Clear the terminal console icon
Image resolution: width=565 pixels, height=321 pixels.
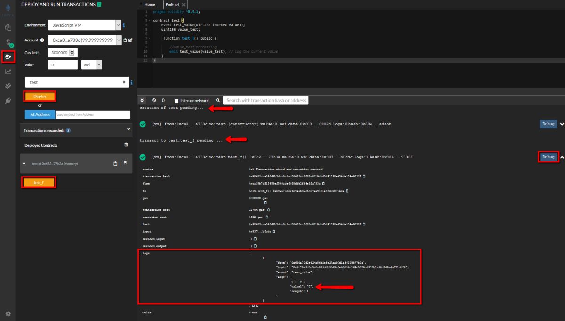click(154, 100)
